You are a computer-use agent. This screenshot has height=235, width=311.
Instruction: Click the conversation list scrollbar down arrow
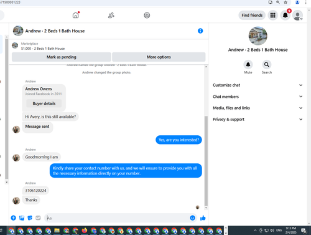coord(7,182)
